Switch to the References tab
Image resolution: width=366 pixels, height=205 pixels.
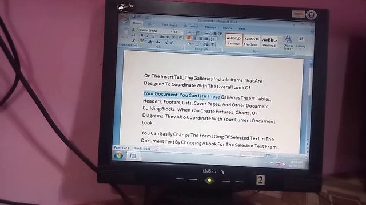pyautogui.click(x=190, y=26)
